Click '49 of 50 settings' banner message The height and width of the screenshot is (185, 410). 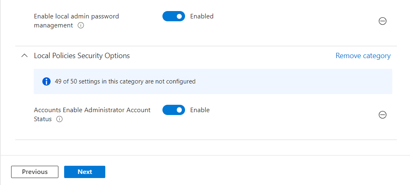(x=125, y=81)
